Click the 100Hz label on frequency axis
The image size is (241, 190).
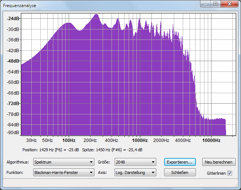click(69, 140)
